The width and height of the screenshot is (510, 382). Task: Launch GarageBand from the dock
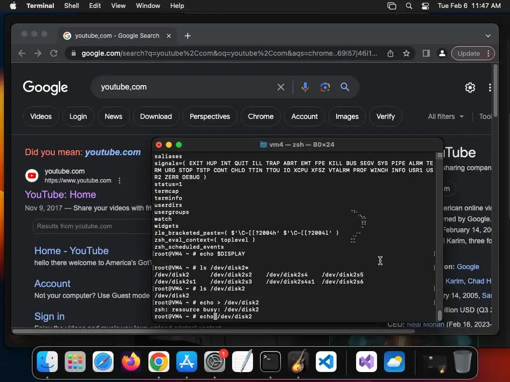(x=298, y=361)
